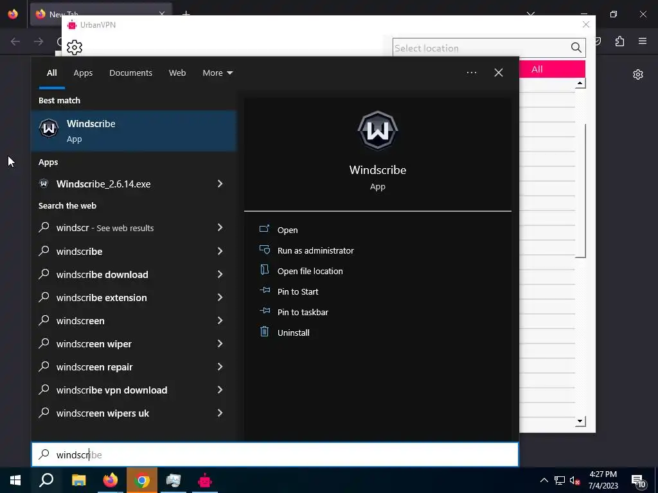Open Firefox extensions puzzle icon
This screenshot has height=493, width=658.
tap(619, 41)
